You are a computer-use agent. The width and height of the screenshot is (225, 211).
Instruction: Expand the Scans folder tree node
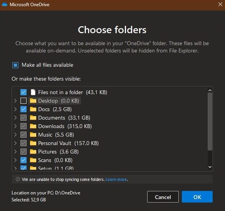pos(15,160)
